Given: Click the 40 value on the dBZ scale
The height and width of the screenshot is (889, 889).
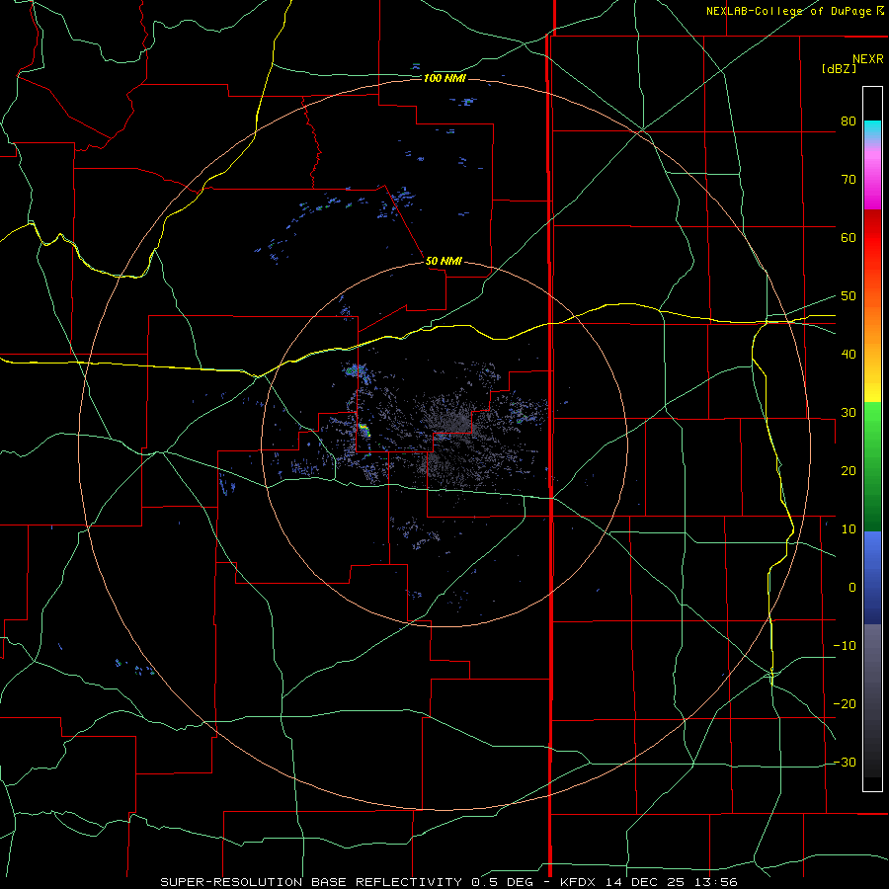Looking at the screenshot, I should pos(849,355).
